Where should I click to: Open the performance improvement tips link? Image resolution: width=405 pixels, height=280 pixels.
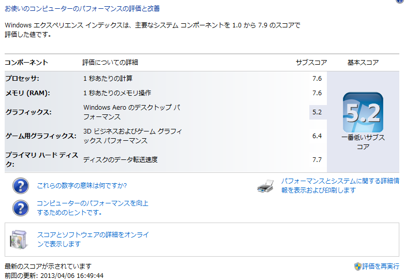pyautogui.click(x=93, y=208)
